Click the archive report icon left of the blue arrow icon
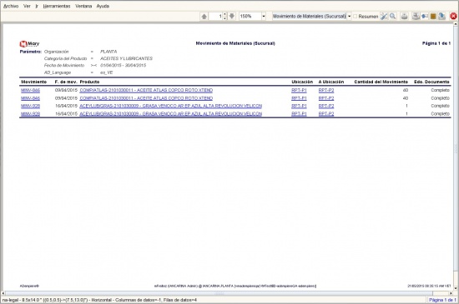 (416, 17)
